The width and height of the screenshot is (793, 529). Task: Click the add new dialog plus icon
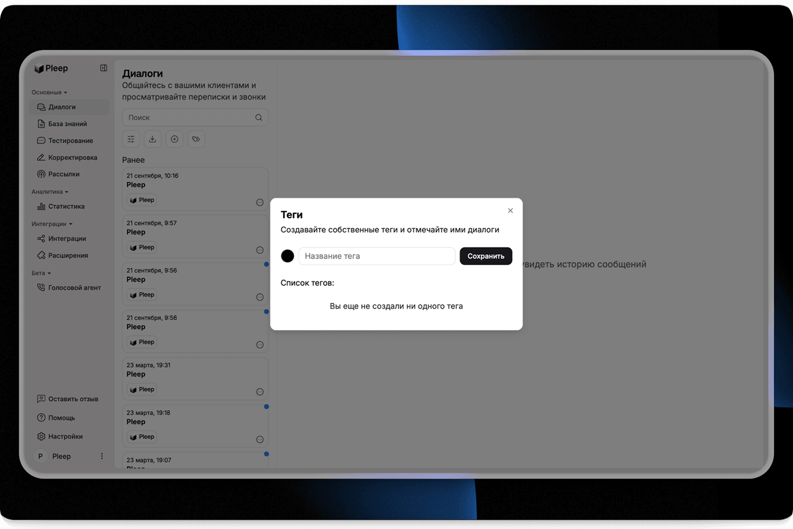pyautogui.click(x=175, y=139)
